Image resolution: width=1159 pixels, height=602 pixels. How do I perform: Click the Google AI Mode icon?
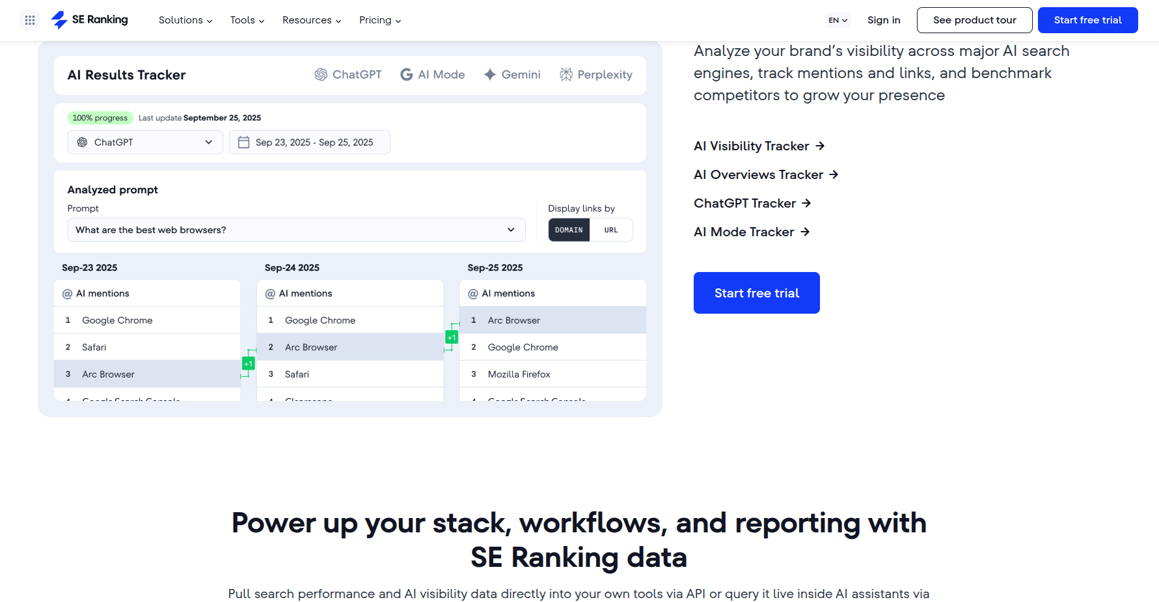pos(406,75)
